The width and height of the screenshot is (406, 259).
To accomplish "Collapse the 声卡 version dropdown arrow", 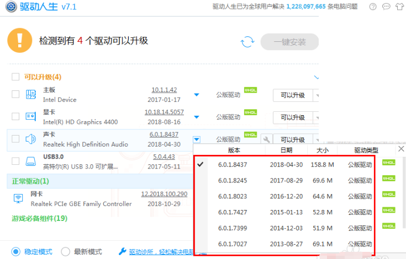I will (196, 139).
